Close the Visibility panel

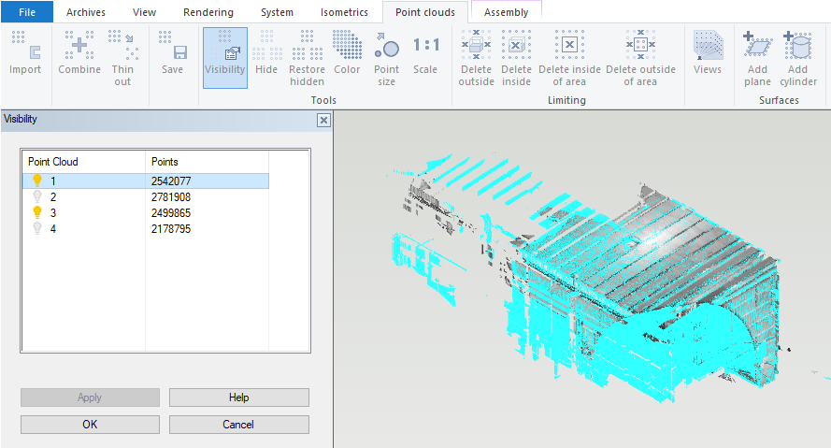(323, 120)
